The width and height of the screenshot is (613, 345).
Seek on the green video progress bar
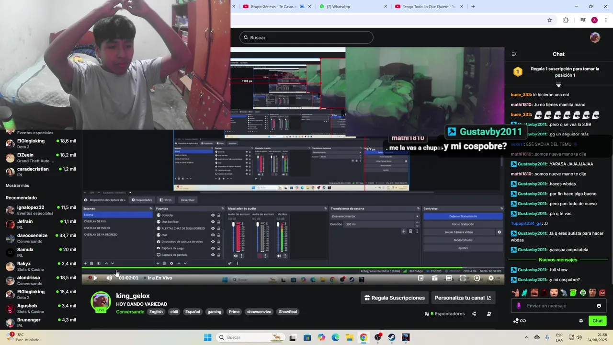tap(293, 267)
